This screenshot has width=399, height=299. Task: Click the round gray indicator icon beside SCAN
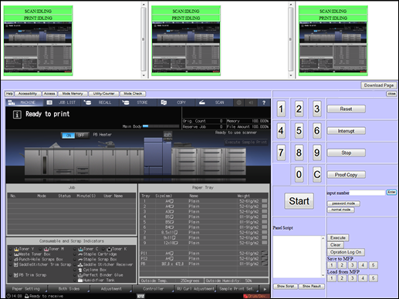[239, 102]
